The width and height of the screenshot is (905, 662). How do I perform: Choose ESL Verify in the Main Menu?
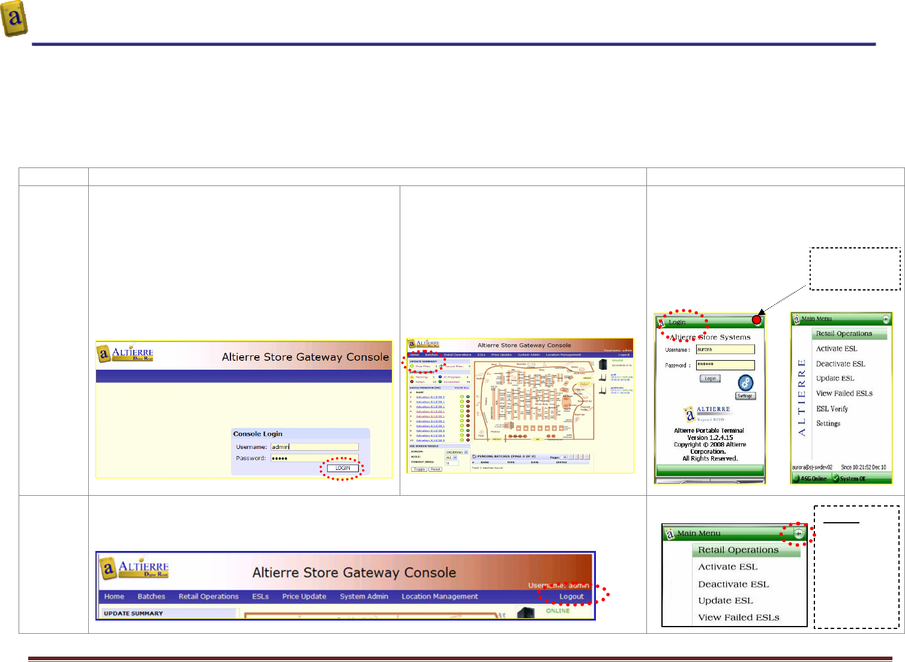click(x=832, y=409)
